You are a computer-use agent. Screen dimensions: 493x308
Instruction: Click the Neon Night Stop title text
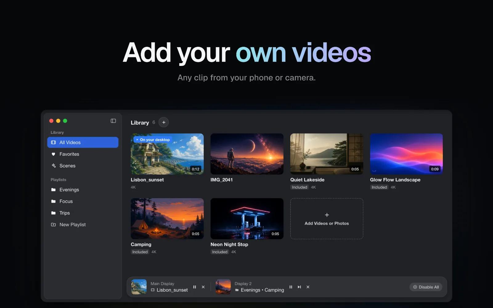click(x=229, y=244)
